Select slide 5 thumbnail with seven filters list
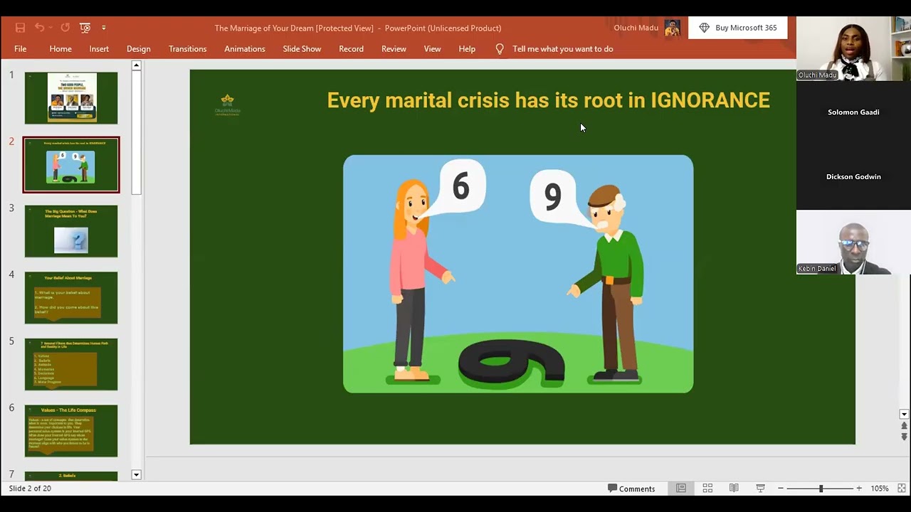 (71, 364)
